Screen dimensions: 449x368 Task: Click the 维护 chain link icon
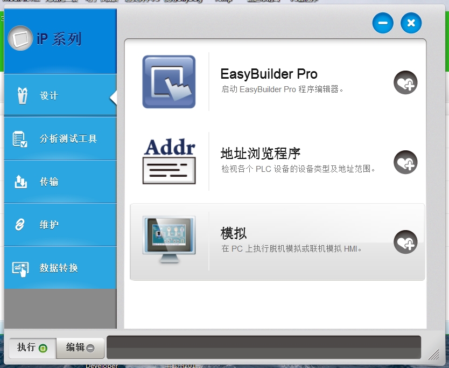coord(20,225)
